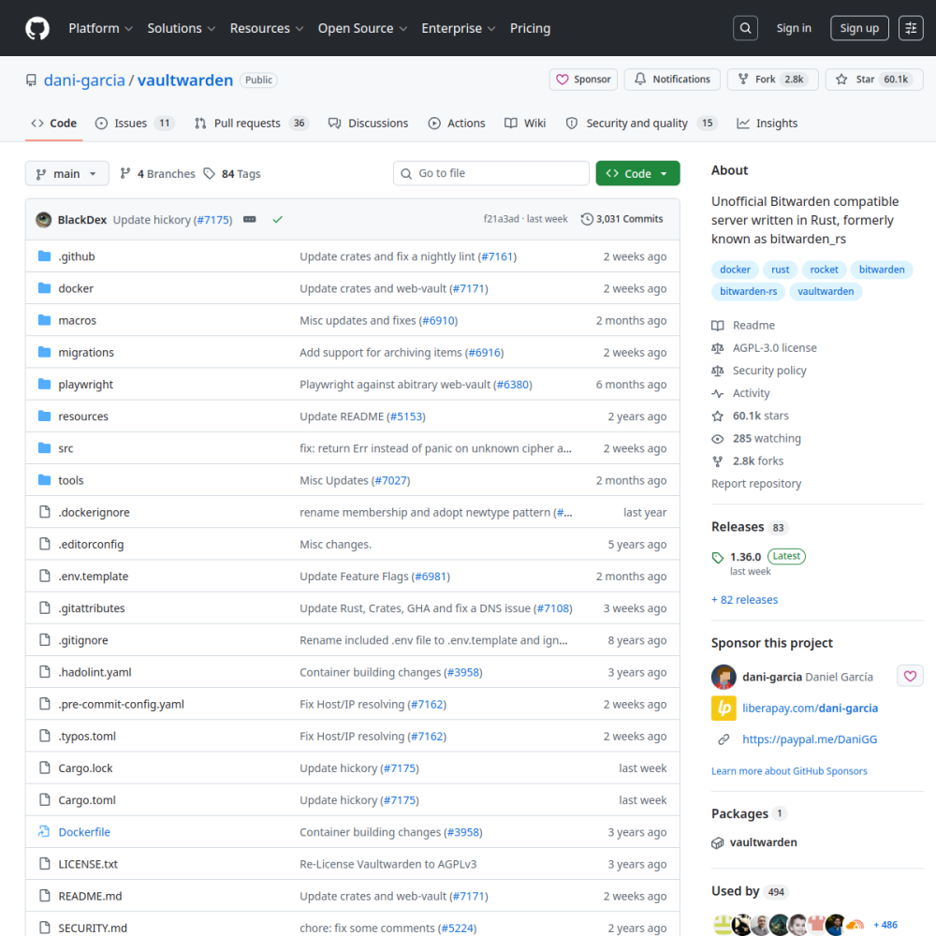This screenshot has height=936, width=936.
Task: Open the Activity link
Action: [x=740, y=393]
